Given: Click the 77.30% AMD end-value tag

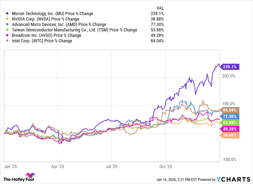Looking at the screenshot, I should 230,116.
